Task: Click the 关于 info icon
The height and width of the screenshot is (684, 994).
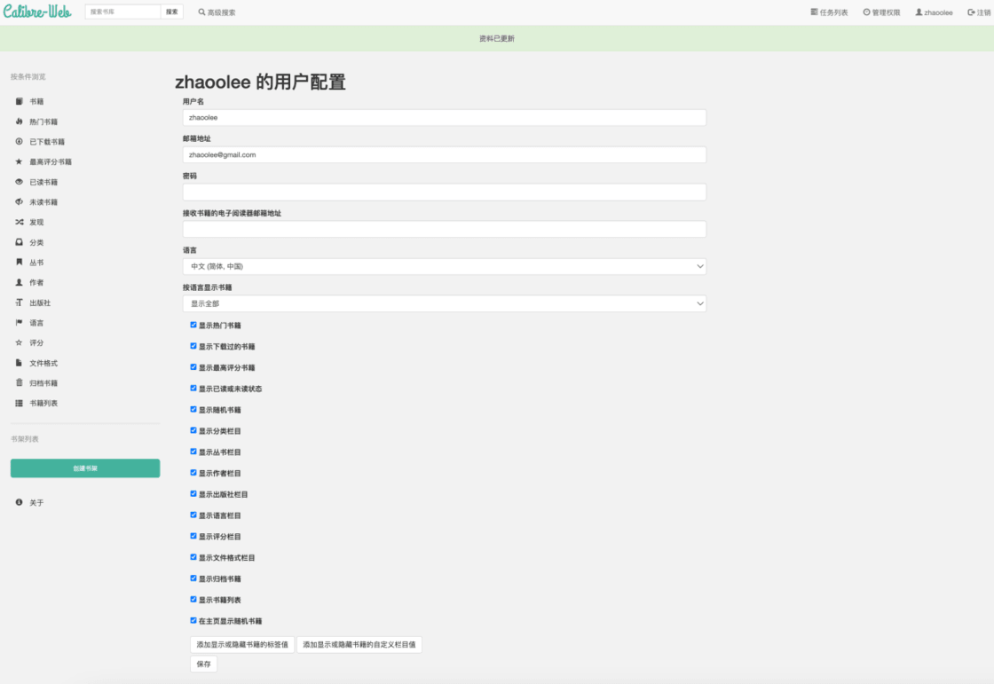Action: pos(19,503)
